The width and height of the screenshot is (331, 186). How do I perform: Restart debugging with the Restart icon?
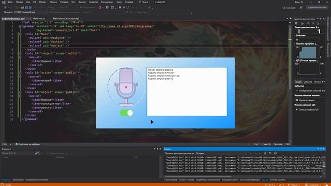pos(128,7)
